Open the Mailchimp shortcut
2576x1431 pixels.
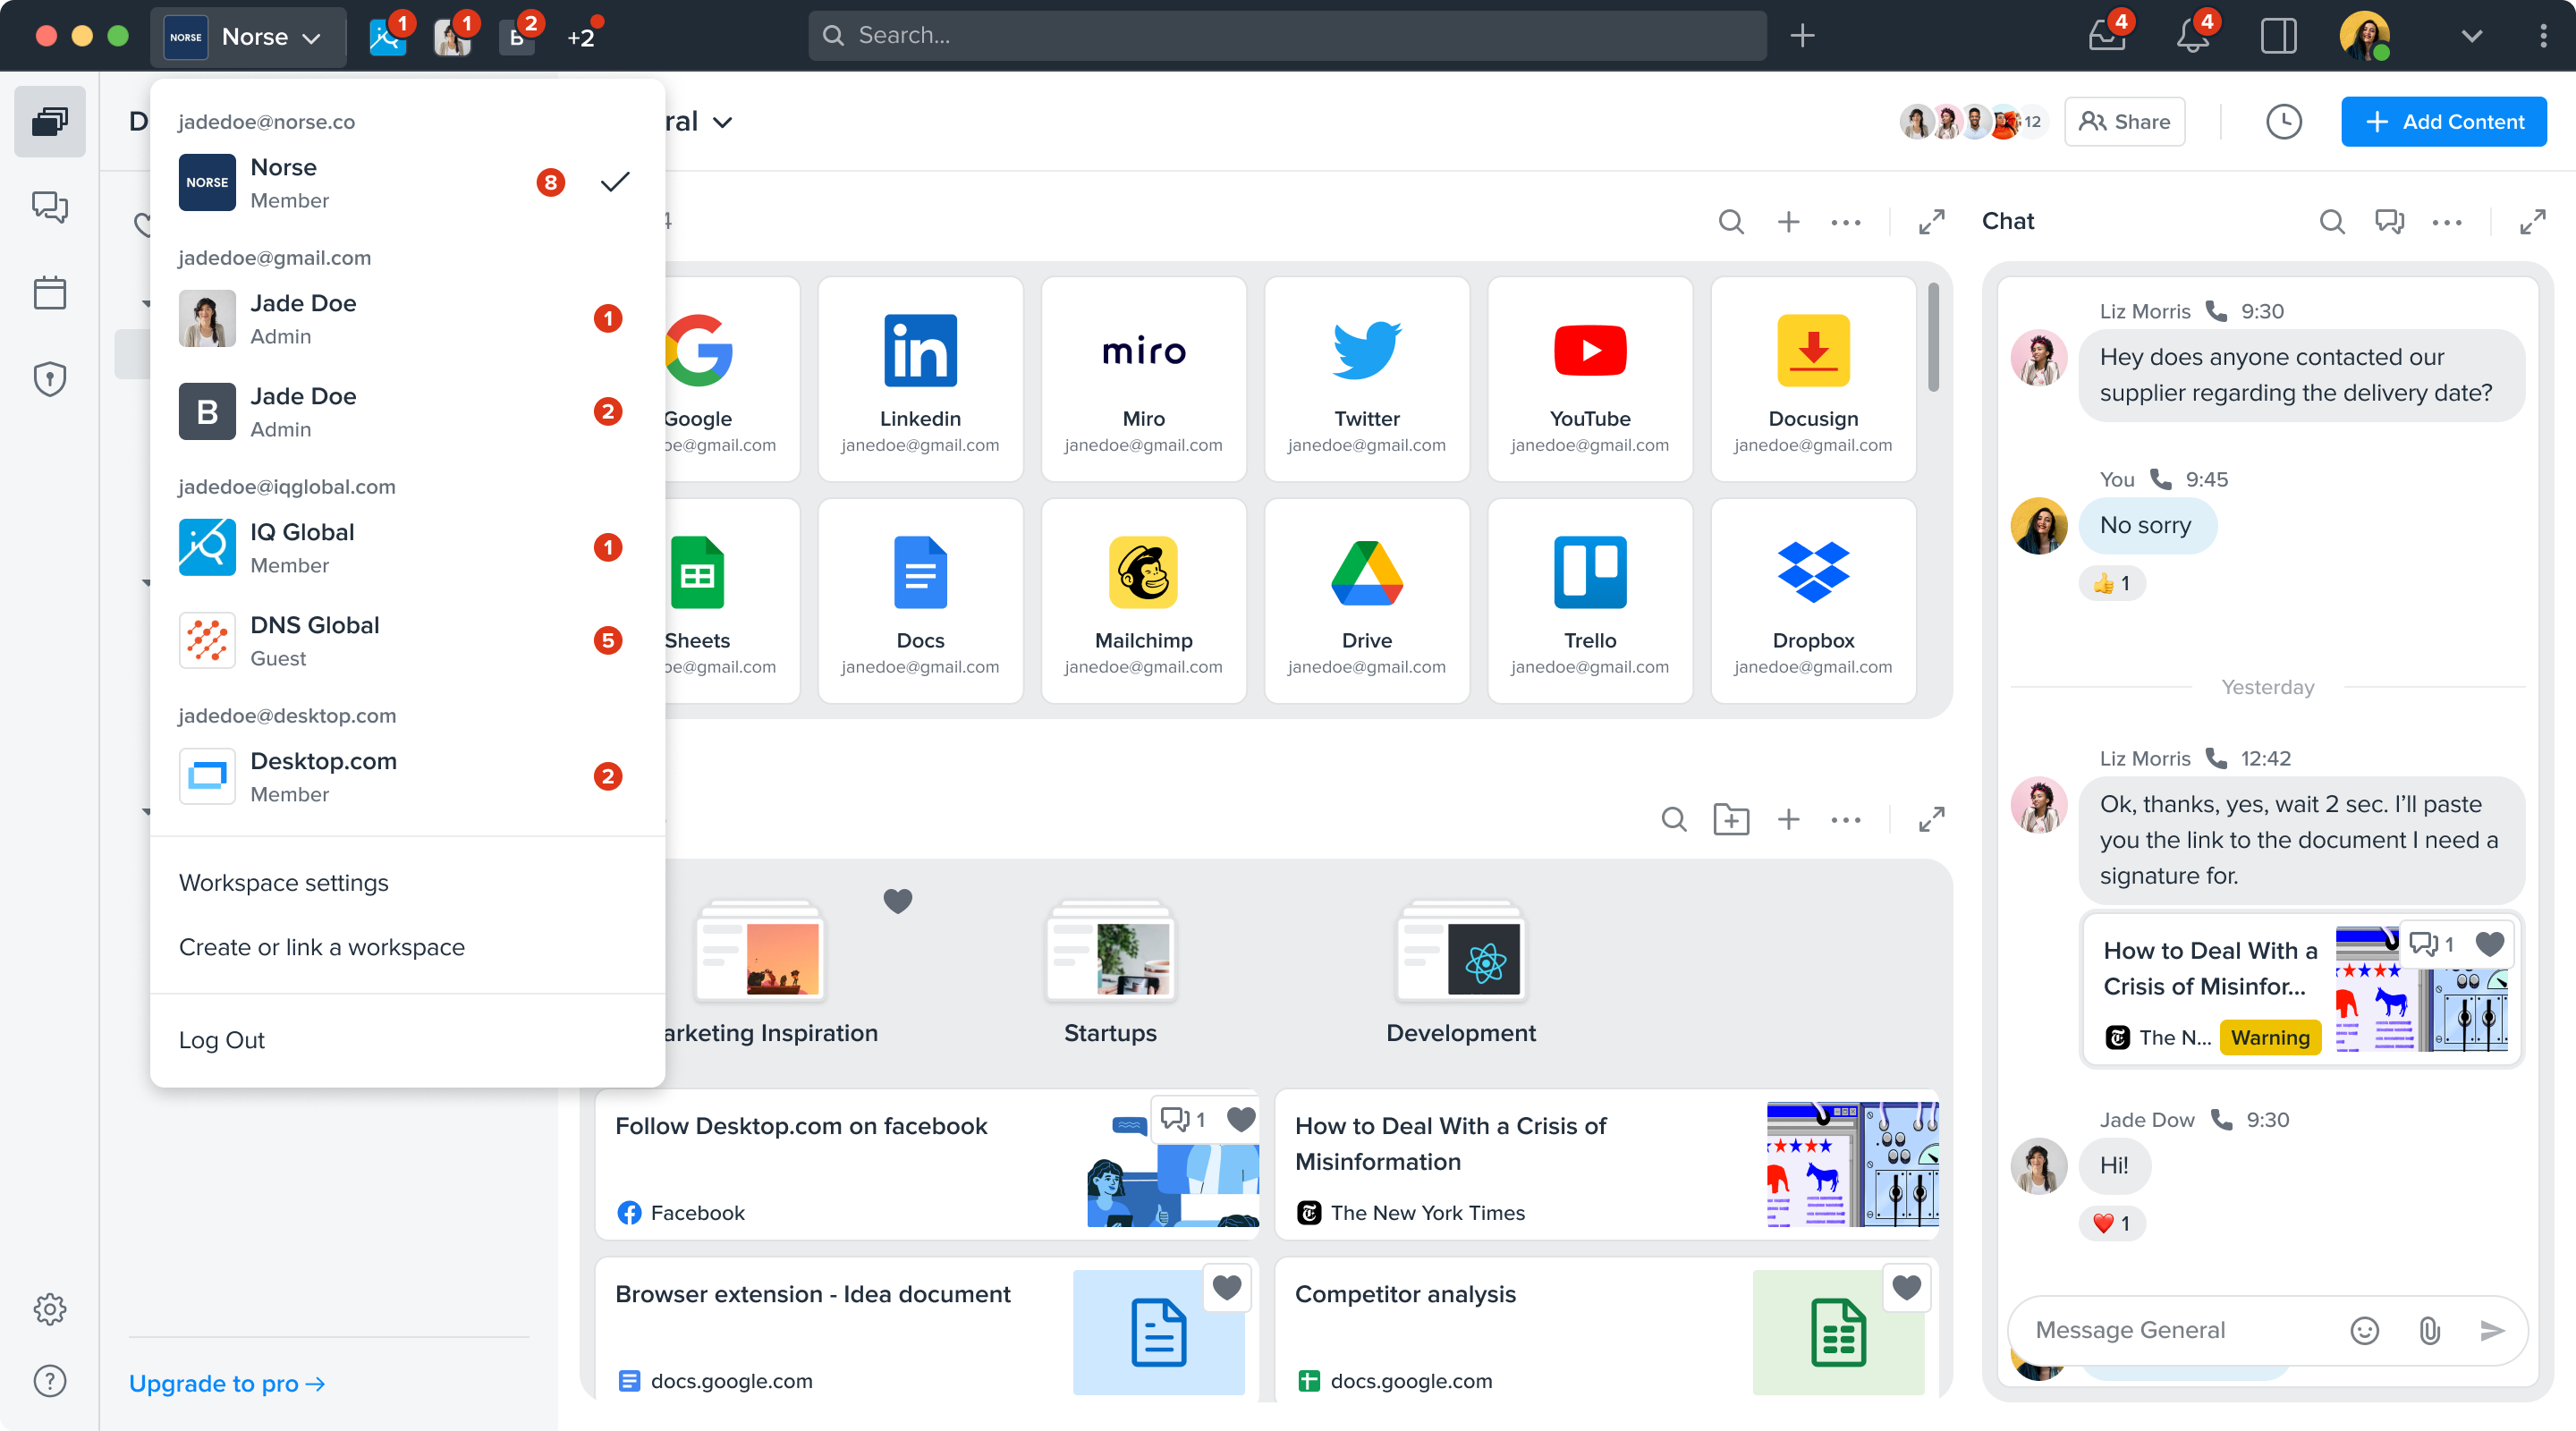coord(1143,598)
